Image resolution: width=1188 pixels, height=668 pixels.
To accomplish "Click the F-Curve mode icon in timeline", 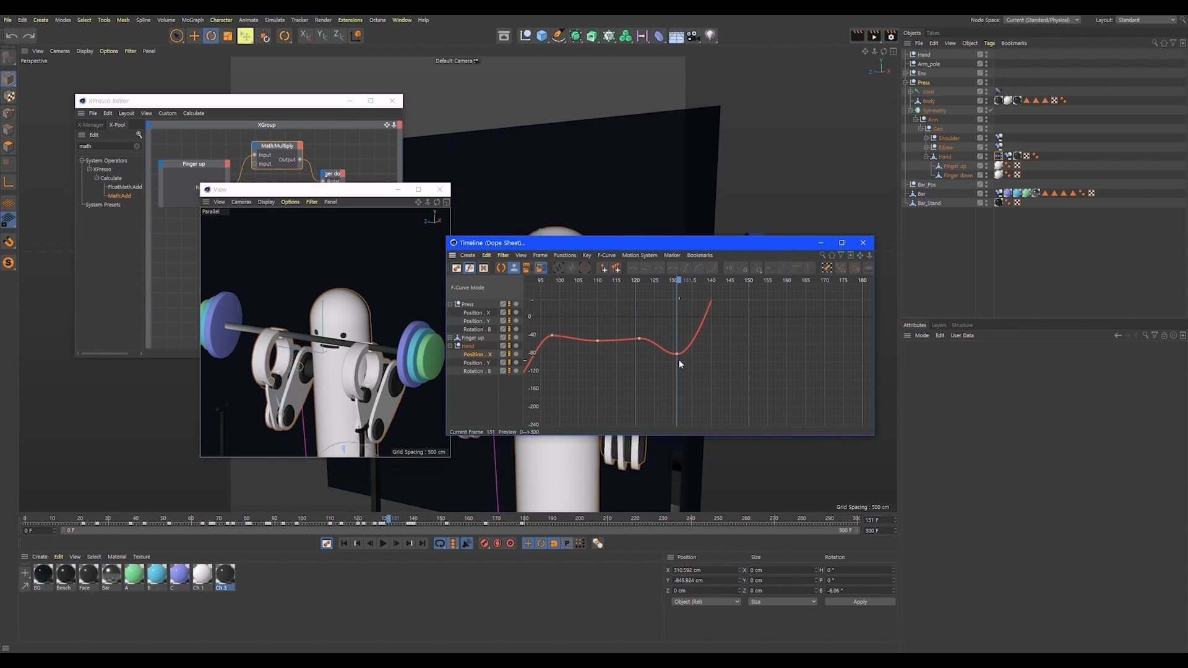I will [x=470, y=268].
